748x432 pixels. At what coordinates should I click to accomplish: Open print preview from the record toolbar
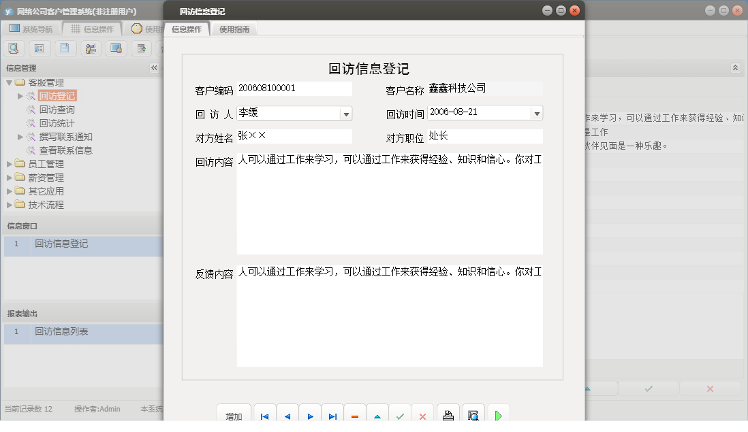coord(471,414)
